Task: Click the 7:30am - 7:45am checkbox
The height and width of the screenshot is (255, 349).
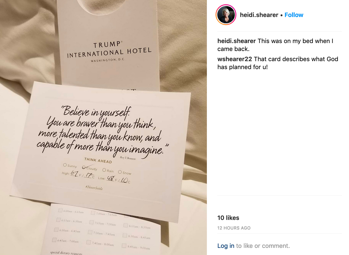Action: [90, 232]
